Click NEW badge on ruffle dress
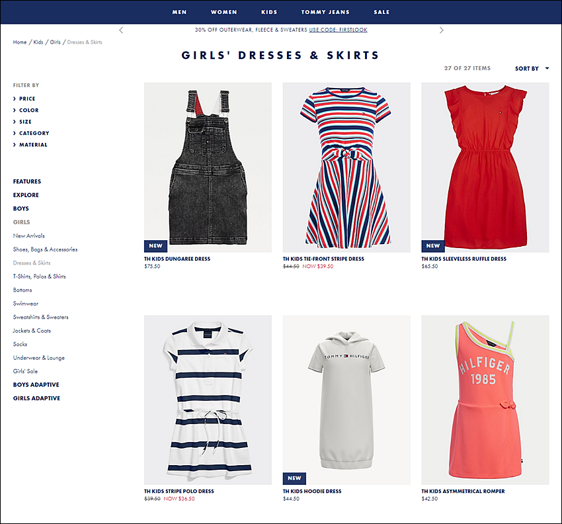This screenshot has height=524, width=562. [x=433, y=245]
